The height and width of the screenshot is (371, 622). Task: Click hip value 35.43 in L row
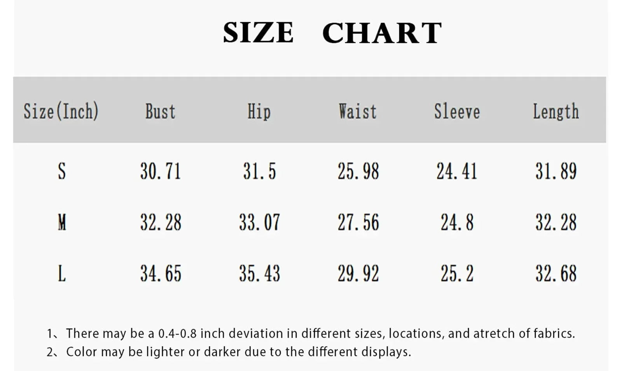[259, 273]
